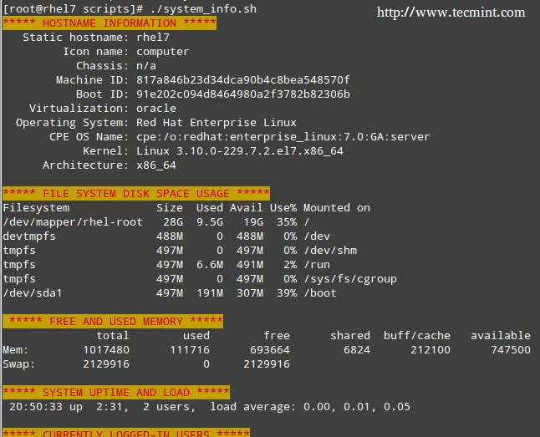Click the CURRENTLY LOGGED-IN USERS header
This screenshot has height=437, width=540.
click(125, 432)
